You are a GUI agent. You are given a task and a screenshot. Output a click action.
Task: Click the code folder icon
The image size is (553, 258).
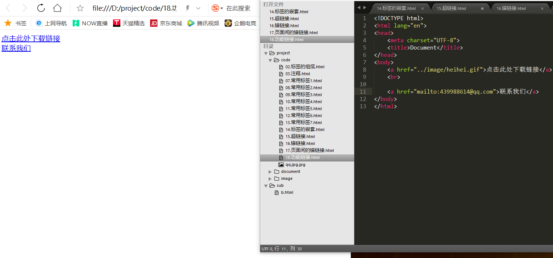click(276, 60)
